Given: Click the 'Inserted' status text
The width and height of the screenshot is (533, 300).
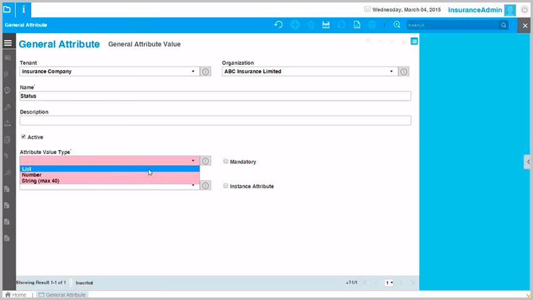Looking at the screenshot, I should [x=84, y=282].
